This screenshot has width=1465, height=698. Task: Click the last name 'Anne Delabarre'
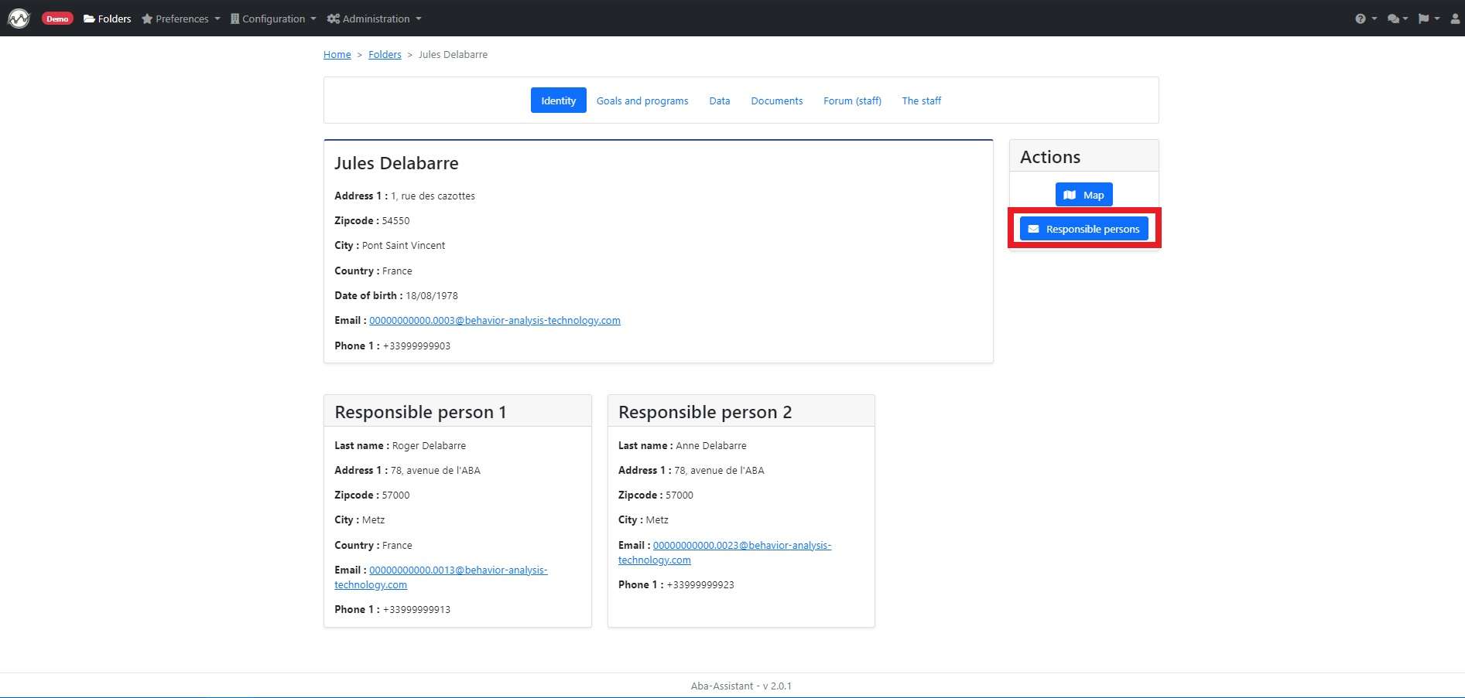click(711, 445)
